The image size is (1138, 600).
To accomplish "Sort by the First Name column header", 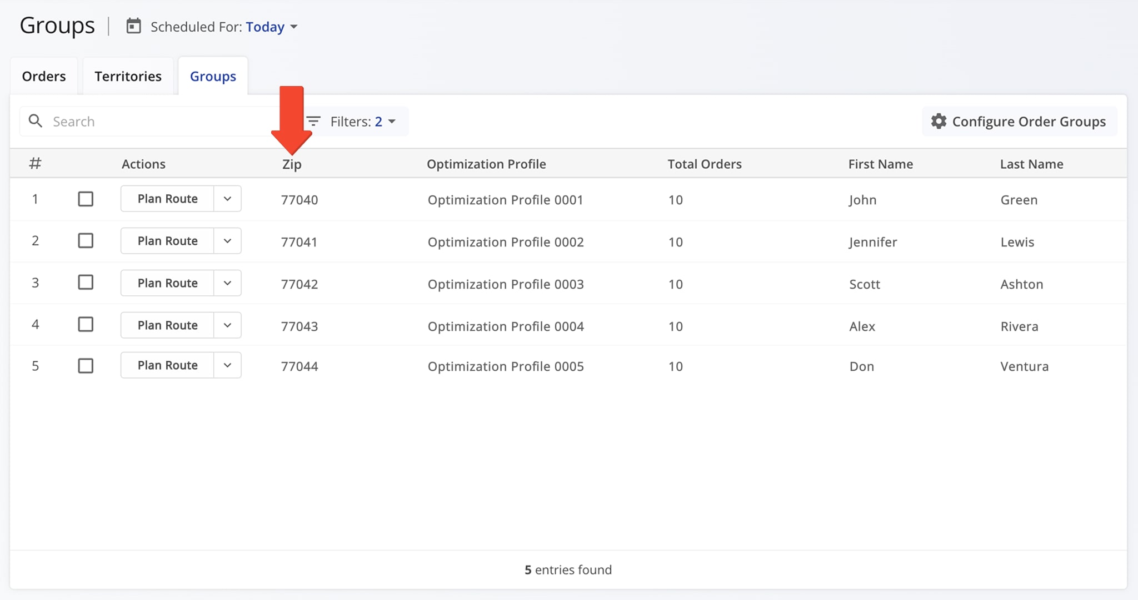I will tap(881, 164).
